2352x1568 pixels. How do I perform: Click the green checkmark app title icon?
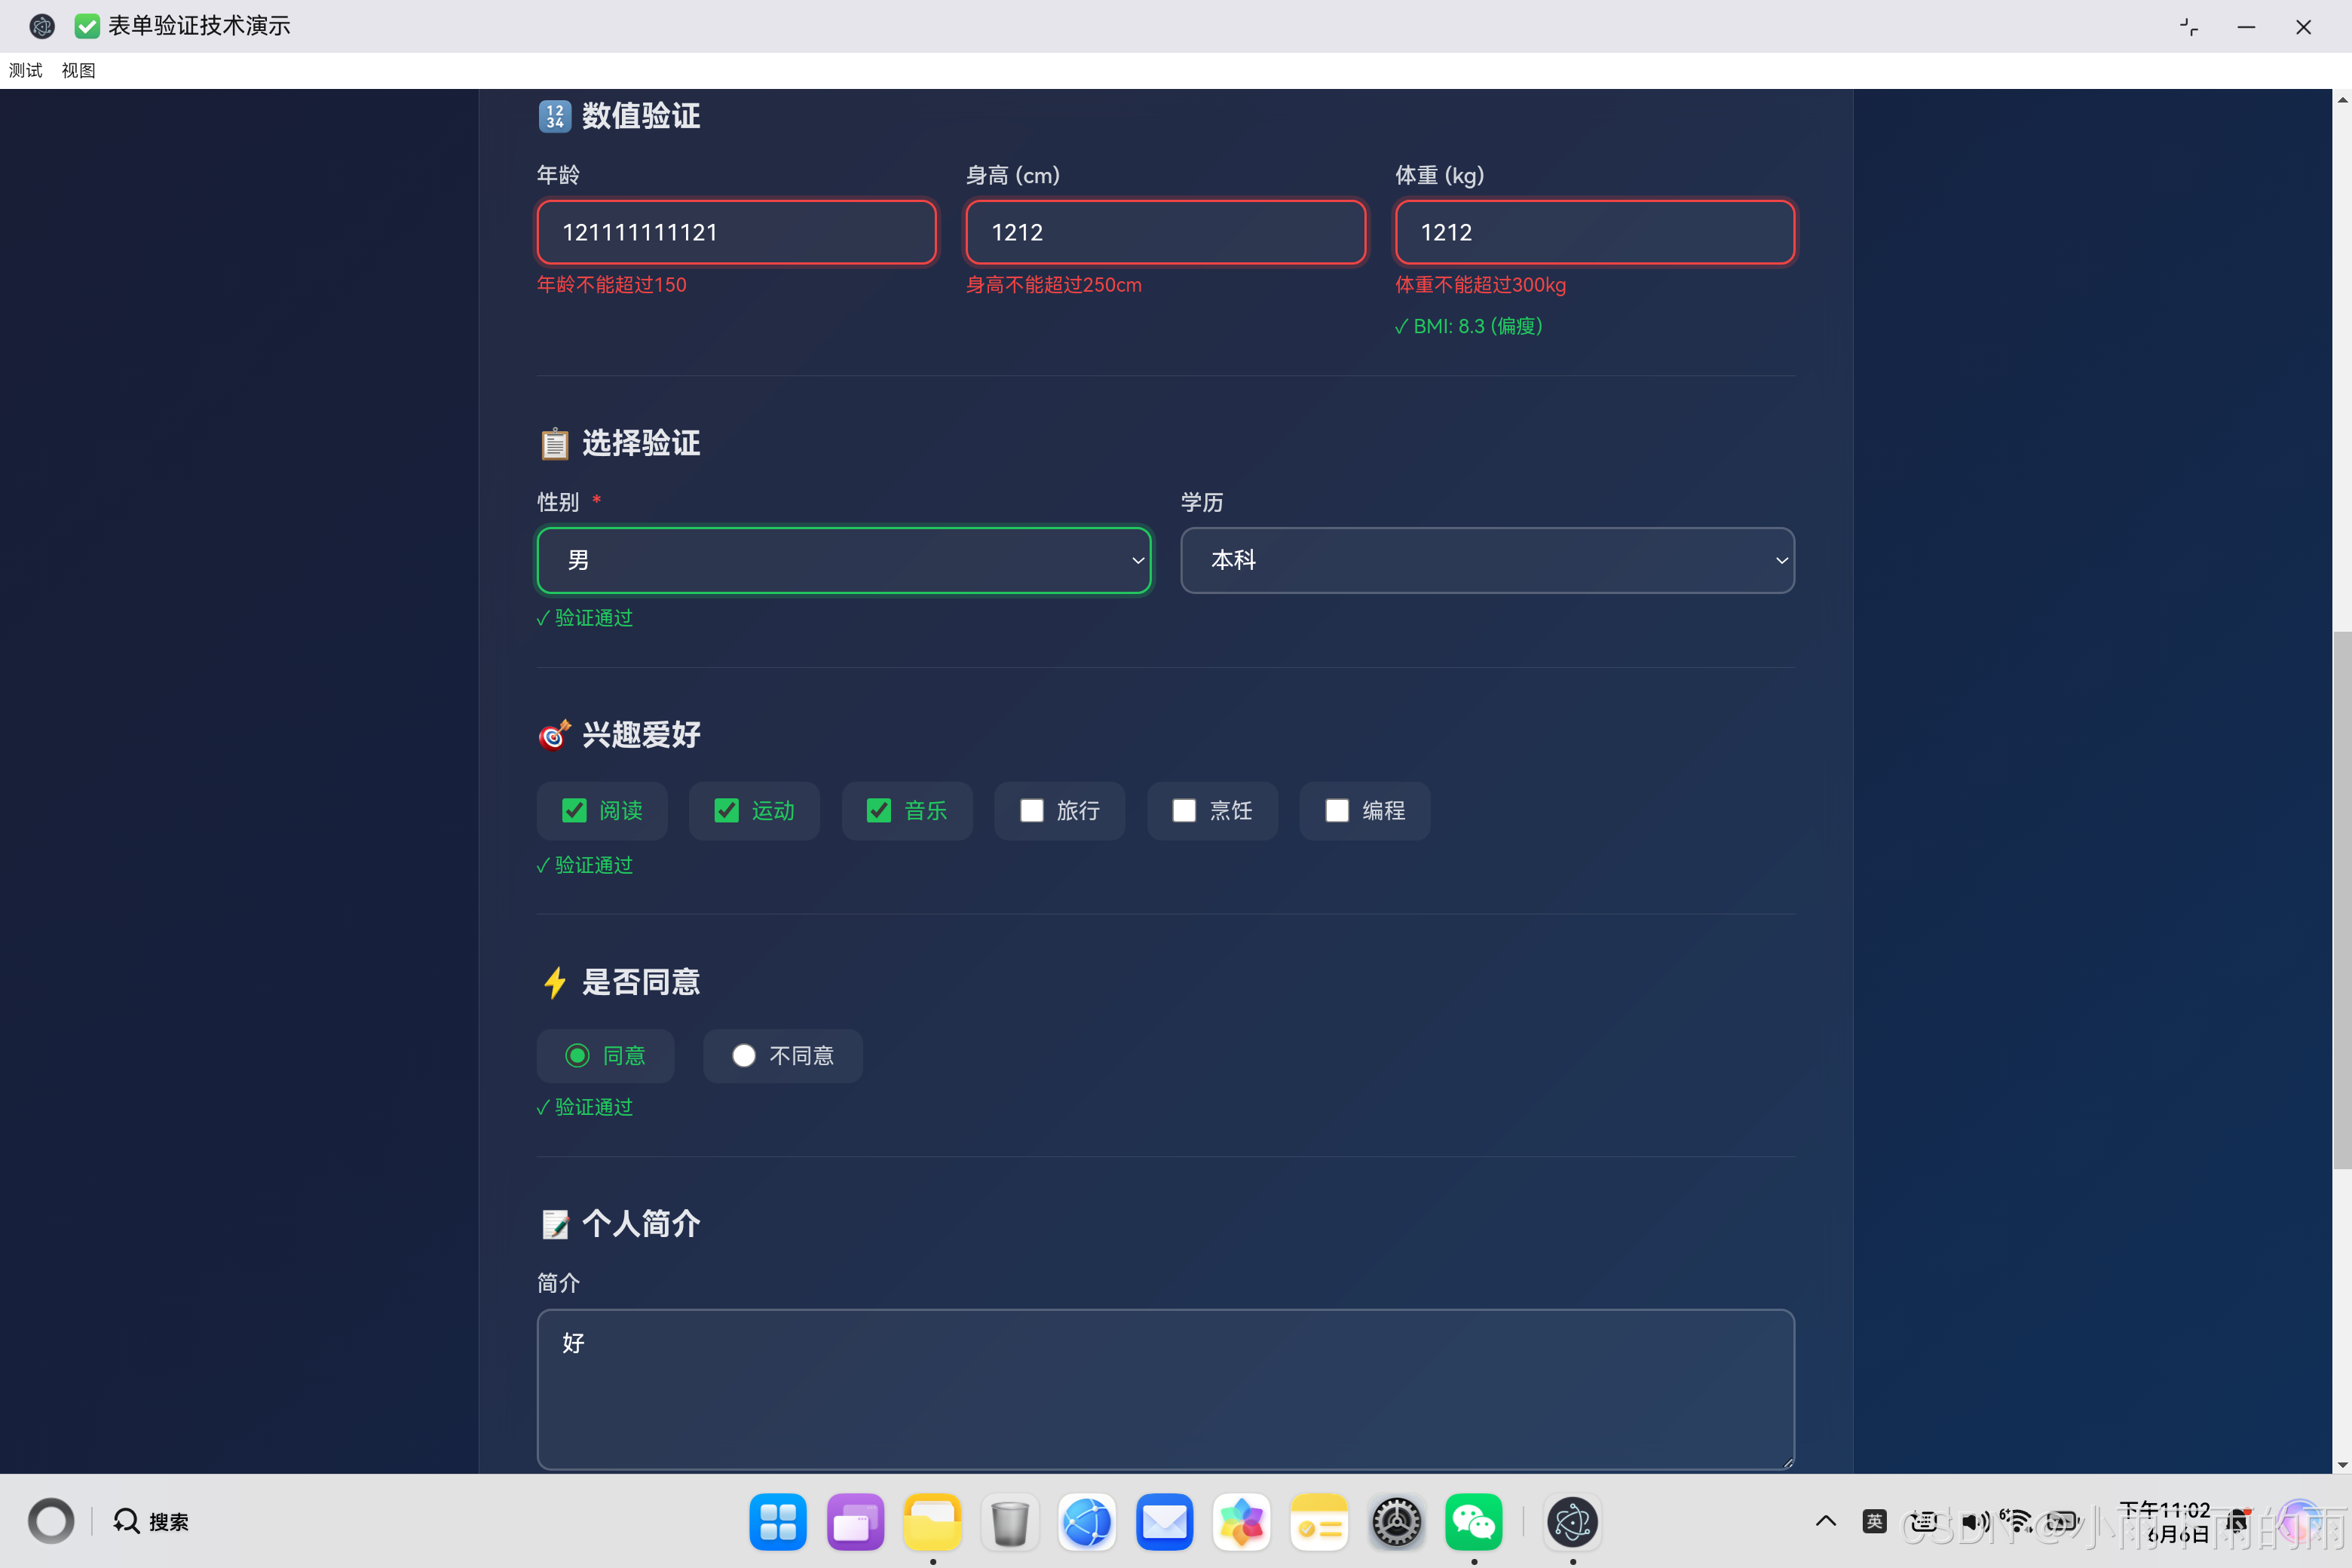tap(87, 26)
